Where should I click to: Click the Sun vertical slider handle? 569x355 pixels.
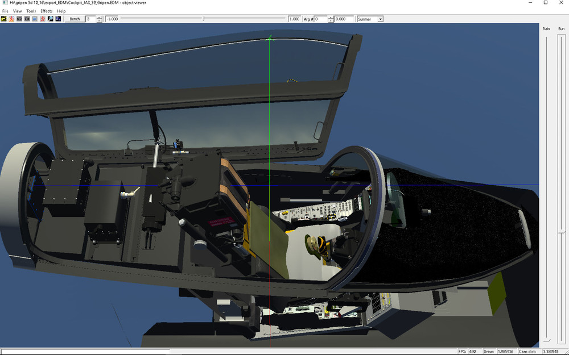pos(562,231)
